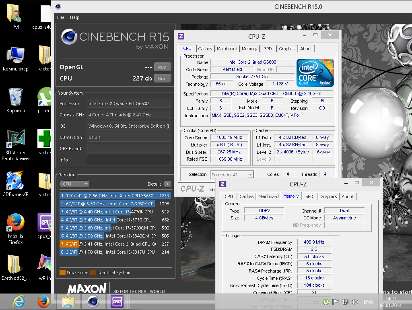The height and width of the screenshot is (310, 412).
Task: Open SPD tab in top CPU-Z window
Action: click(x=268, y=49)
